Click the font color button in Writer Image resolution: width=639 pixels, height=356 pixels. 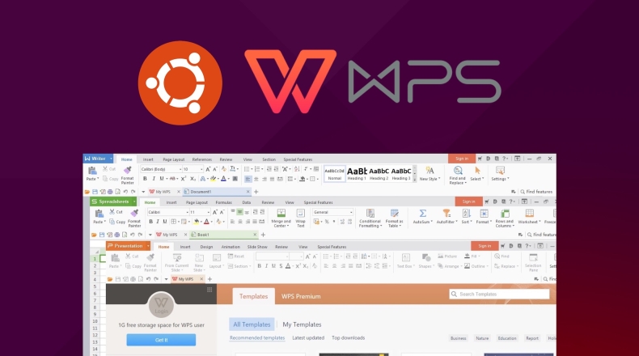(x=223, y=179)
